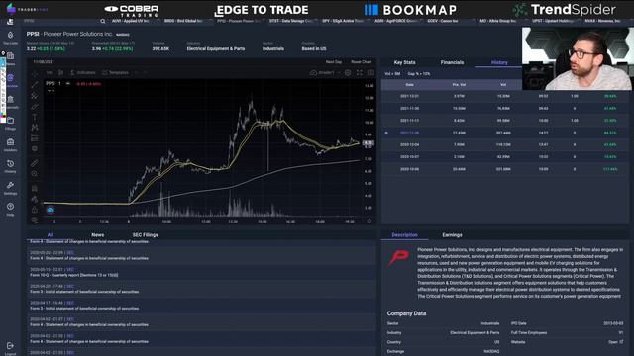Open the SEC link on the Form 10-Q filing
The image size is (634, 356).
70,270
